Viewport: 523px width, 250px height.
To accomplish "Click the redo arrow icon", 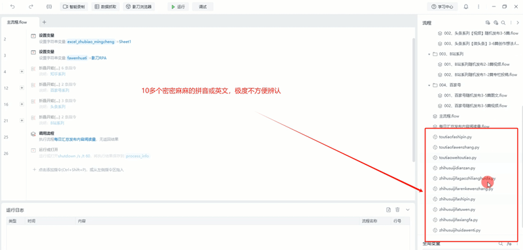I will point(31,7).
